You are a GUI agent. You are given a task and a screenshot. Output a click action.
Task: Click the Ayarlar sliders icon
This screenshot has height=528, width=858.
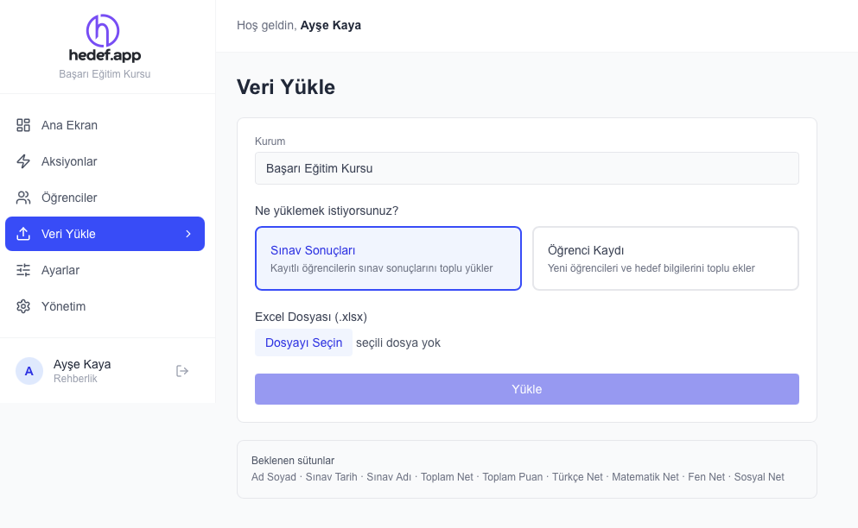point(23,270)
